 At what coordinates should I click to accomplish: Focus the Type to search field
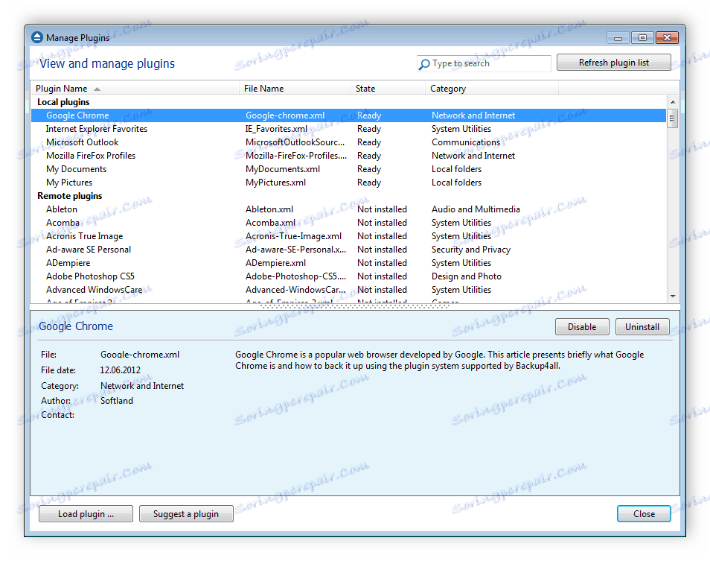(x=484, y=63)
